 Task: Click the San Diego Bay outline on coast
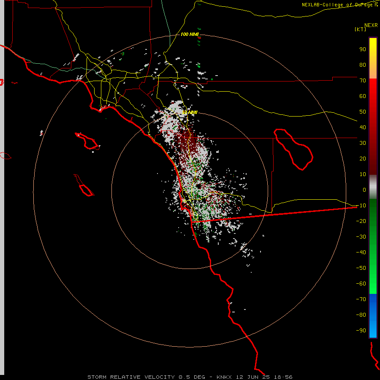(187, 208)
